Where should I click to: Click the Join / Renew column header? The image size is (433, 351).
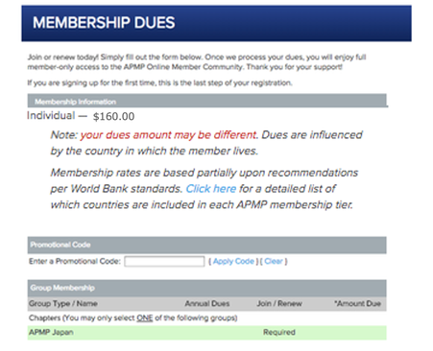coord(279,303)
